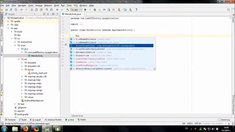Screen dimensions: 235x132
Task: Collapse the layout folder
Action: [x=22, y=70]
